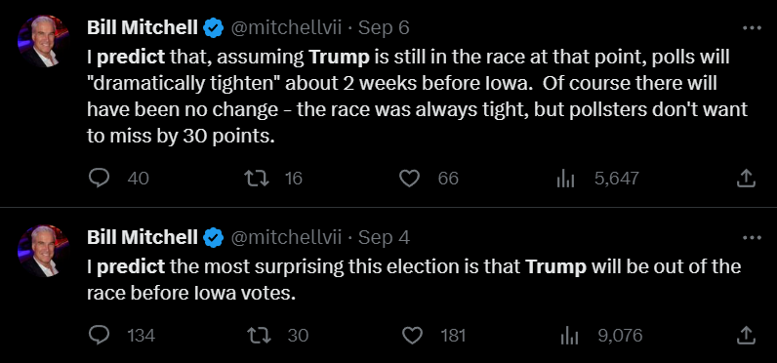
Task: Share the Sep 4 tweet
Action: click(x=746, y=336)
